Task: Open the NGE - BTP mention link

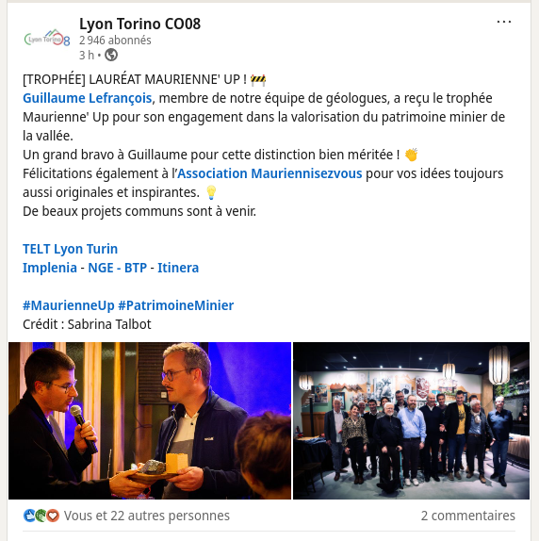Action: point(117,268)
